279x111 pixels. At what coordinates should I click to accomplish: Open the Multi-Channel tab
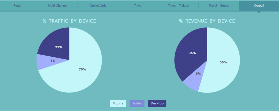tap(57, 6)
